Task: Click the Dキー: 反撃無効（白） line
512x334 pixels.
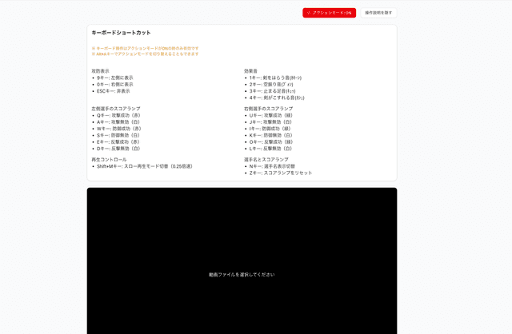Action: (118, 149)
